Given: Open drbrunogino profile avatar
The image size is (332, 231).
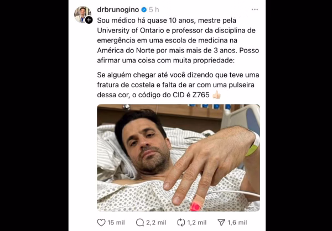Looking at the screenshot, I should click(x=82, y=14).
